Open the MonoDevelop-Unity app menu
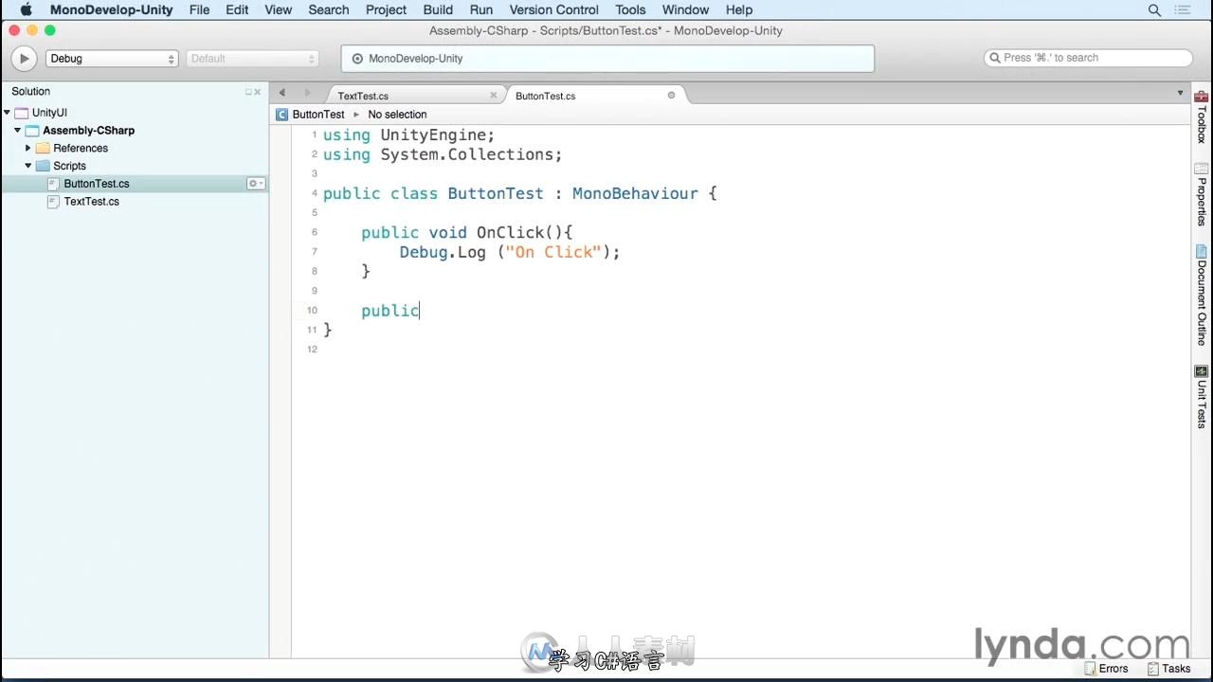 click(111, 9)
